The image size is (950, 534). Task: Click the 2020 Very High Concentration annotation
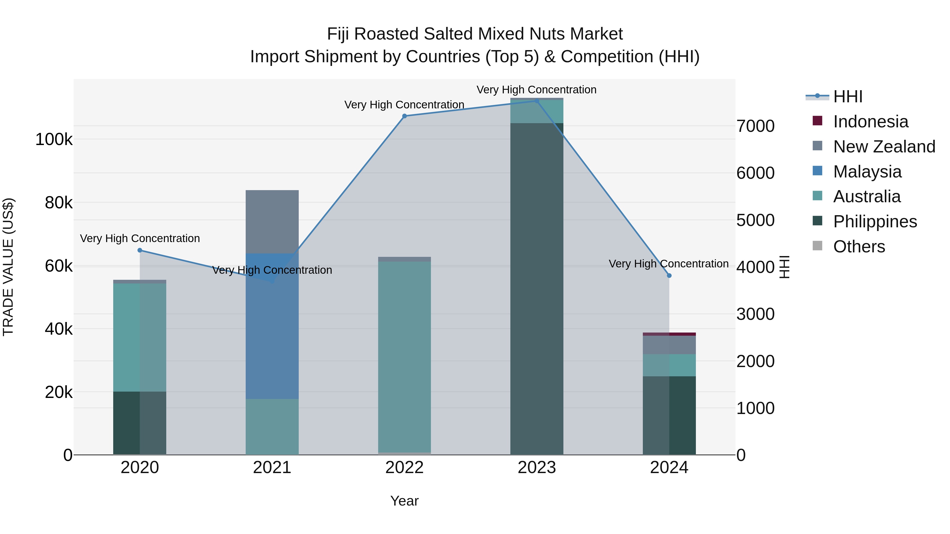coord(140,238)
